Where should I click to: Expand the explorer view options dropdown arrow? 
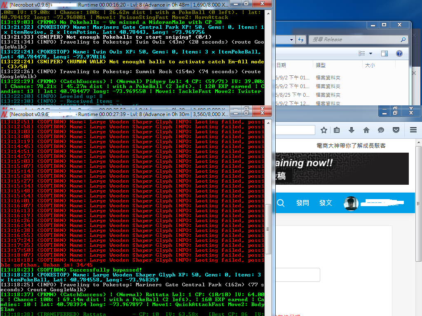[370, 53]
